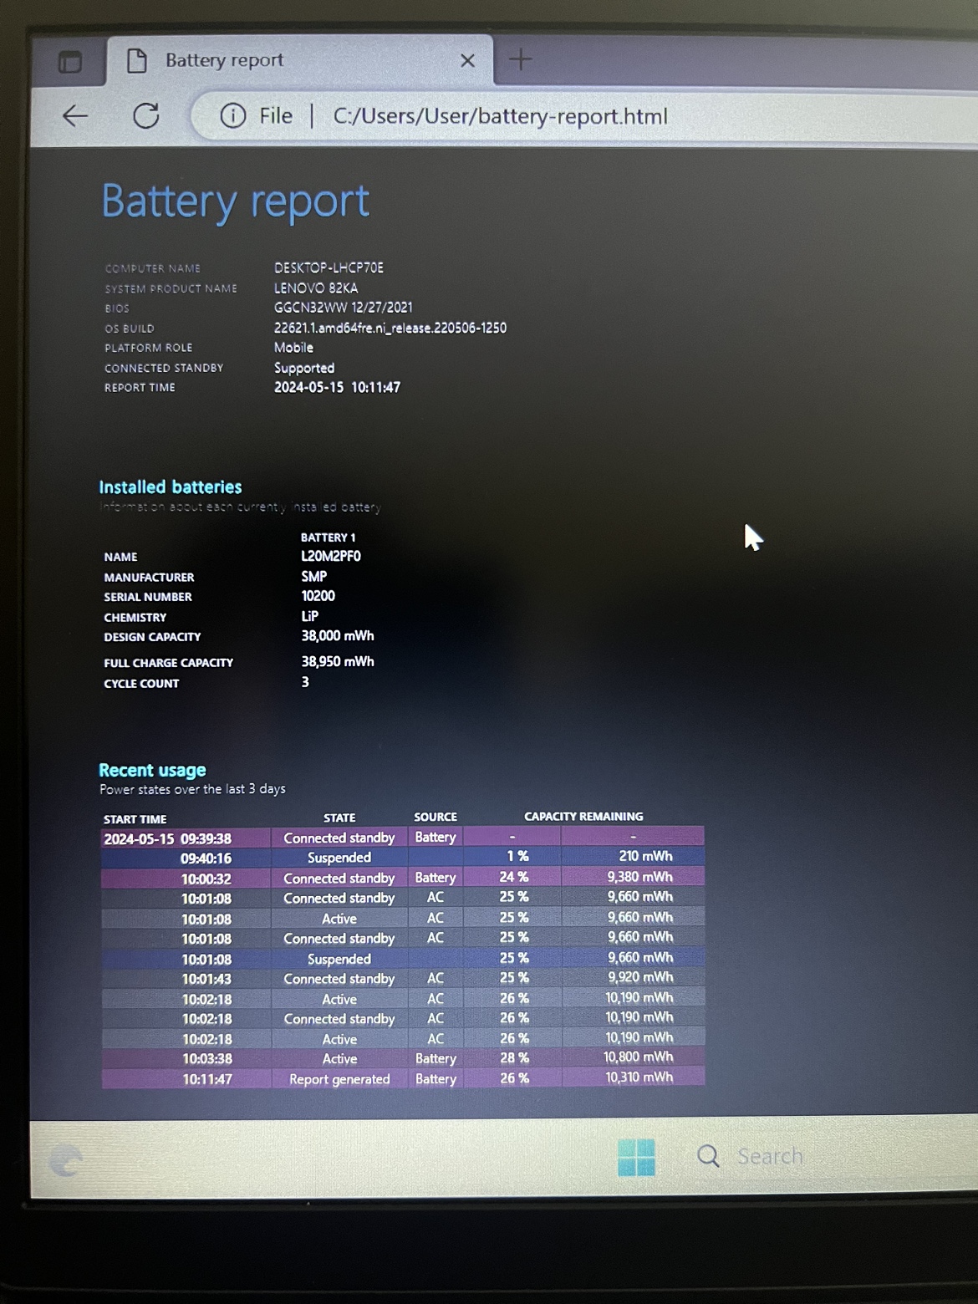Click the Power states last 3 days subtitle
978x1304 pixels.
(x=192, y=789)
